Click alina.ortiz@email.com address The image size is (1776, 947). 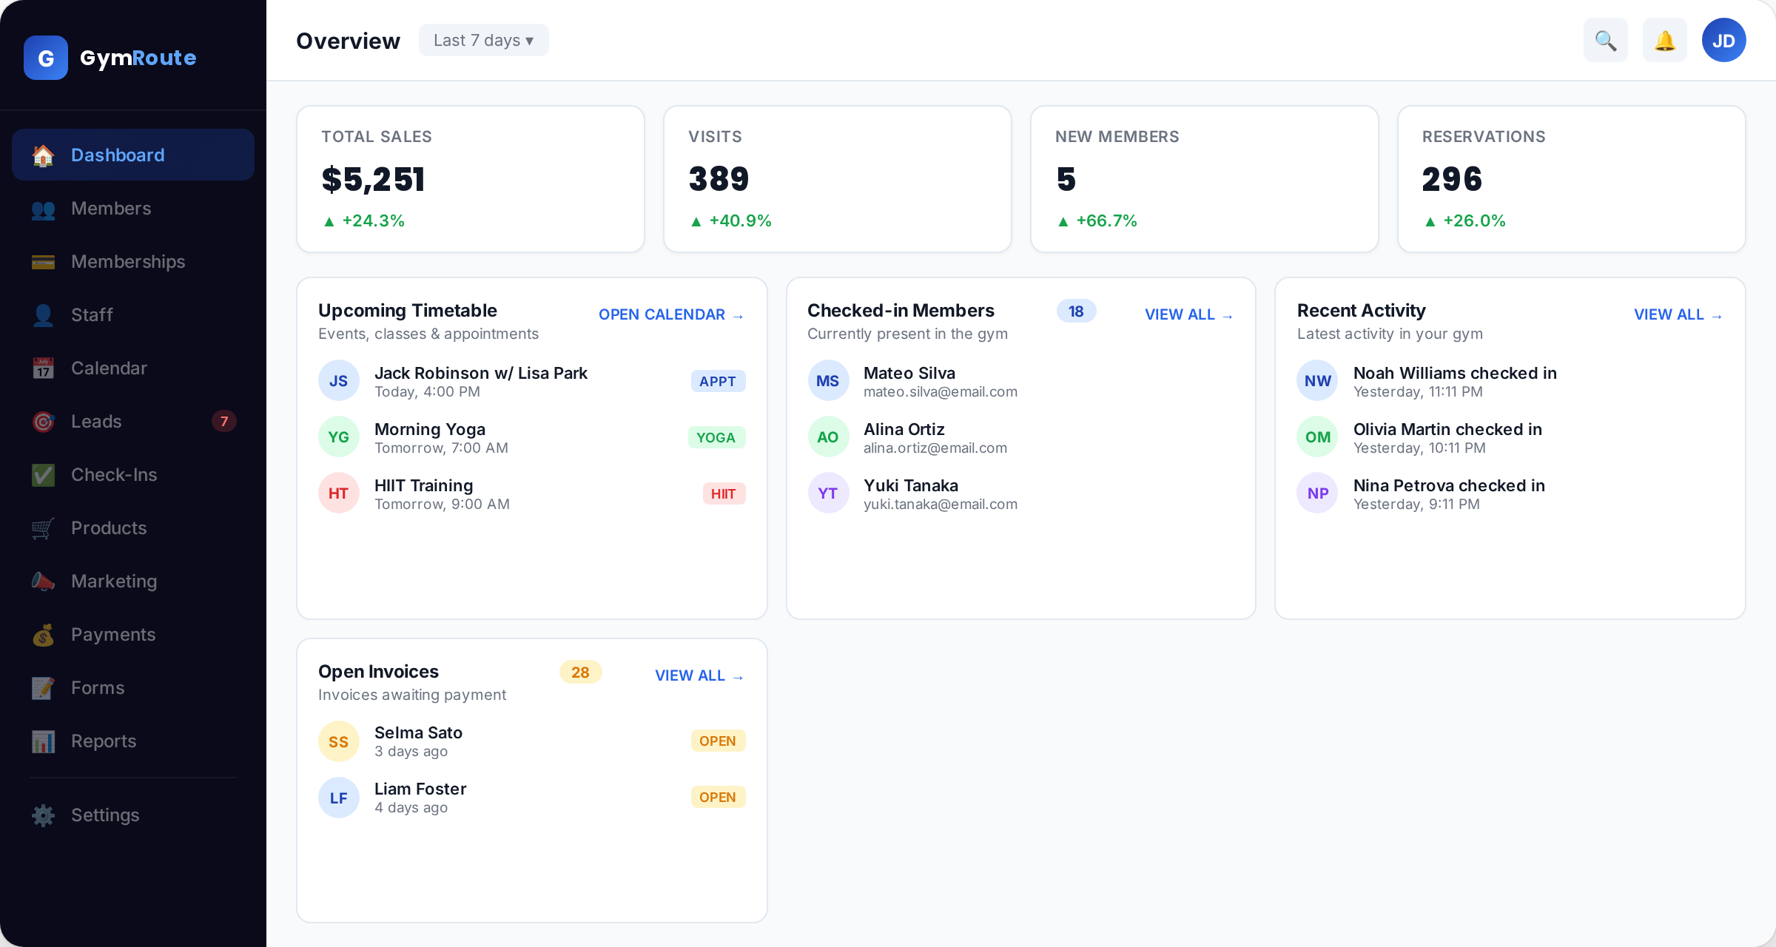(935, 448)
